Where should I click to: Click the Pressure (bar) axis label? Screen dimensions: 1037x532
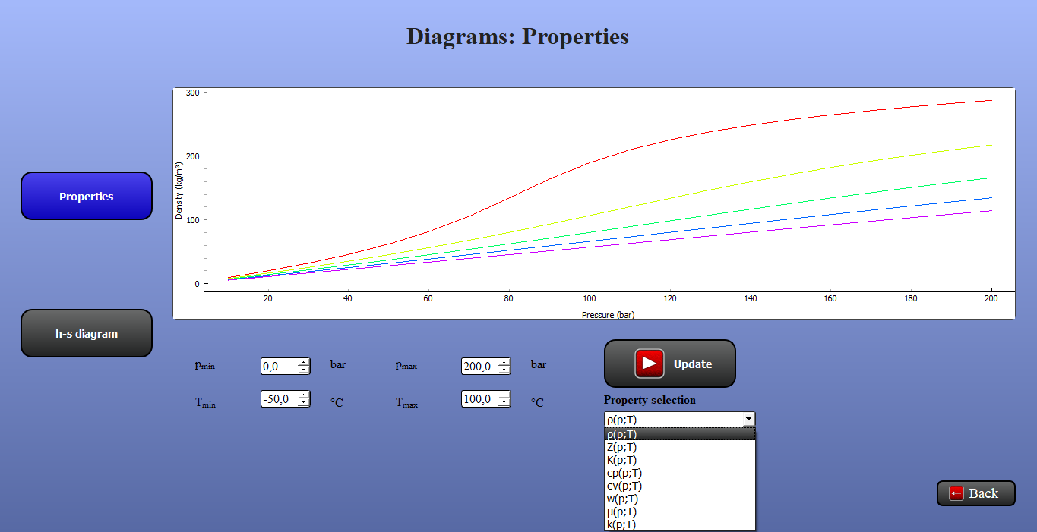click(608, 314)
